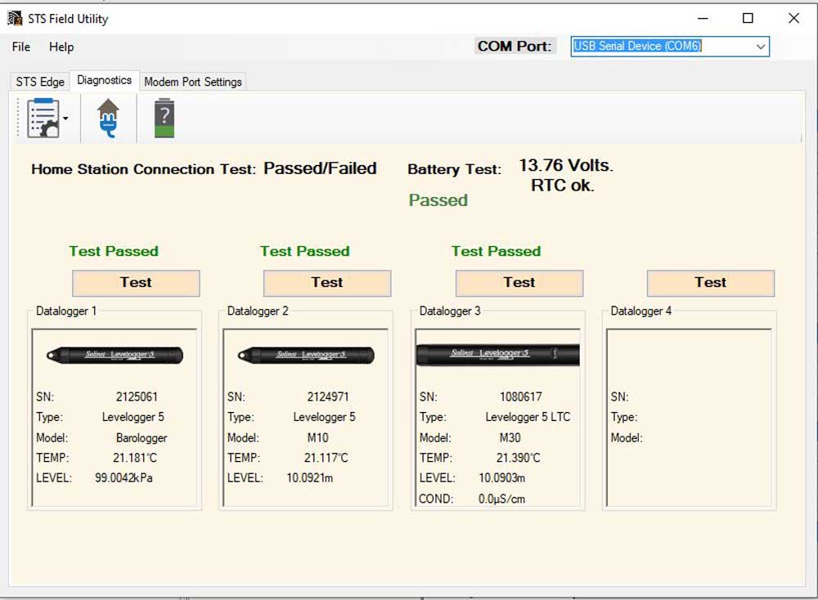Image resolution: width=818 pixels, height=600 pixels.
Task: Click the Barologger image in Datalogger 1
Action: 113,354
